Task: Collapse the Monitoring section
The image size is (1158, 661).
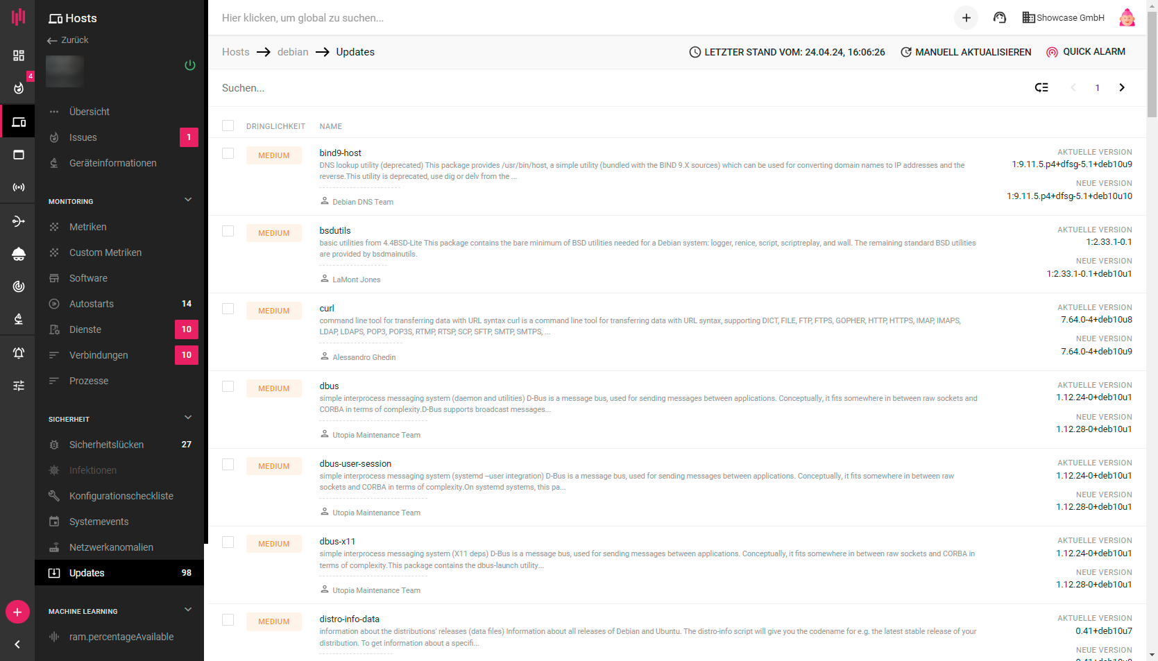Action: [x=188, y=200]
